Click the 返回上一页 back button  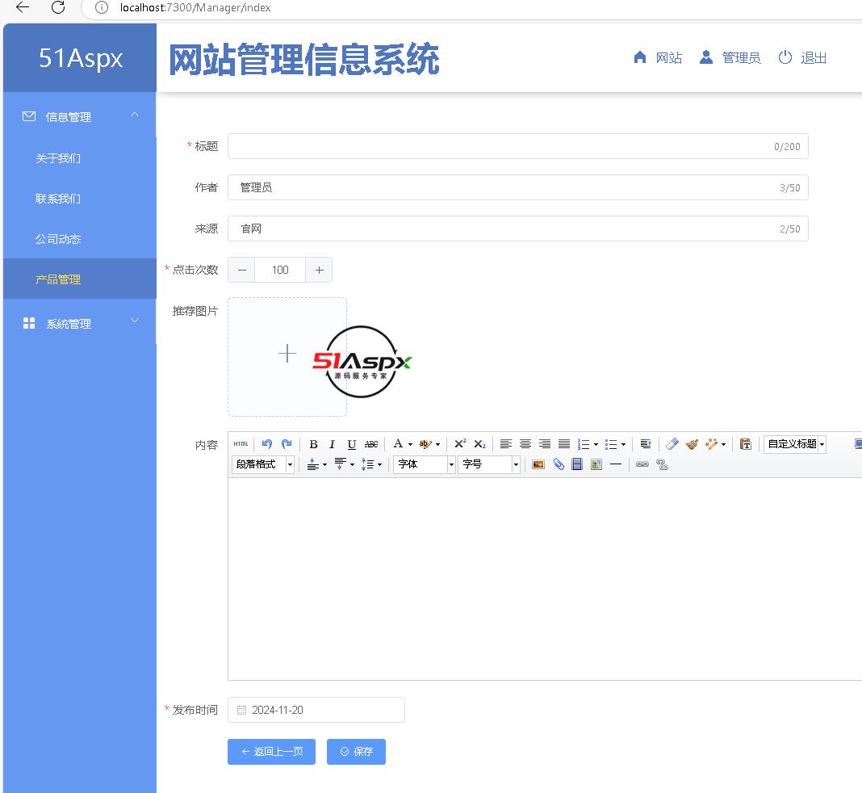271,751
